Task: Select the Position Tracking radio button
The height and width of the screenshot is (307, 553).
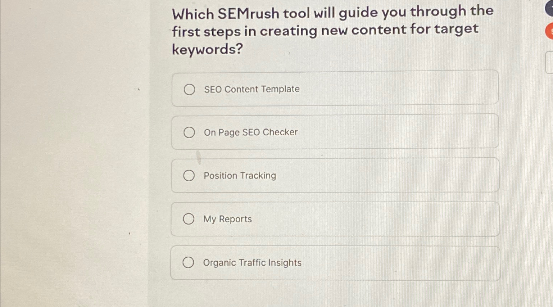Action: click(x=189, y=176)
